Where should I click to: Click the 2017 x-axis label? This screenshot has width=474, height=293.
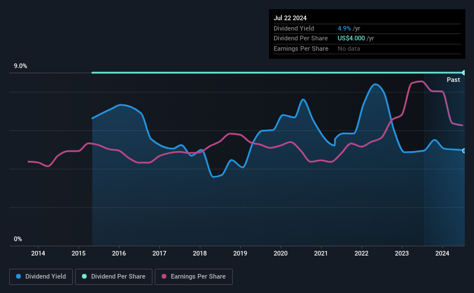click(159, 253)
